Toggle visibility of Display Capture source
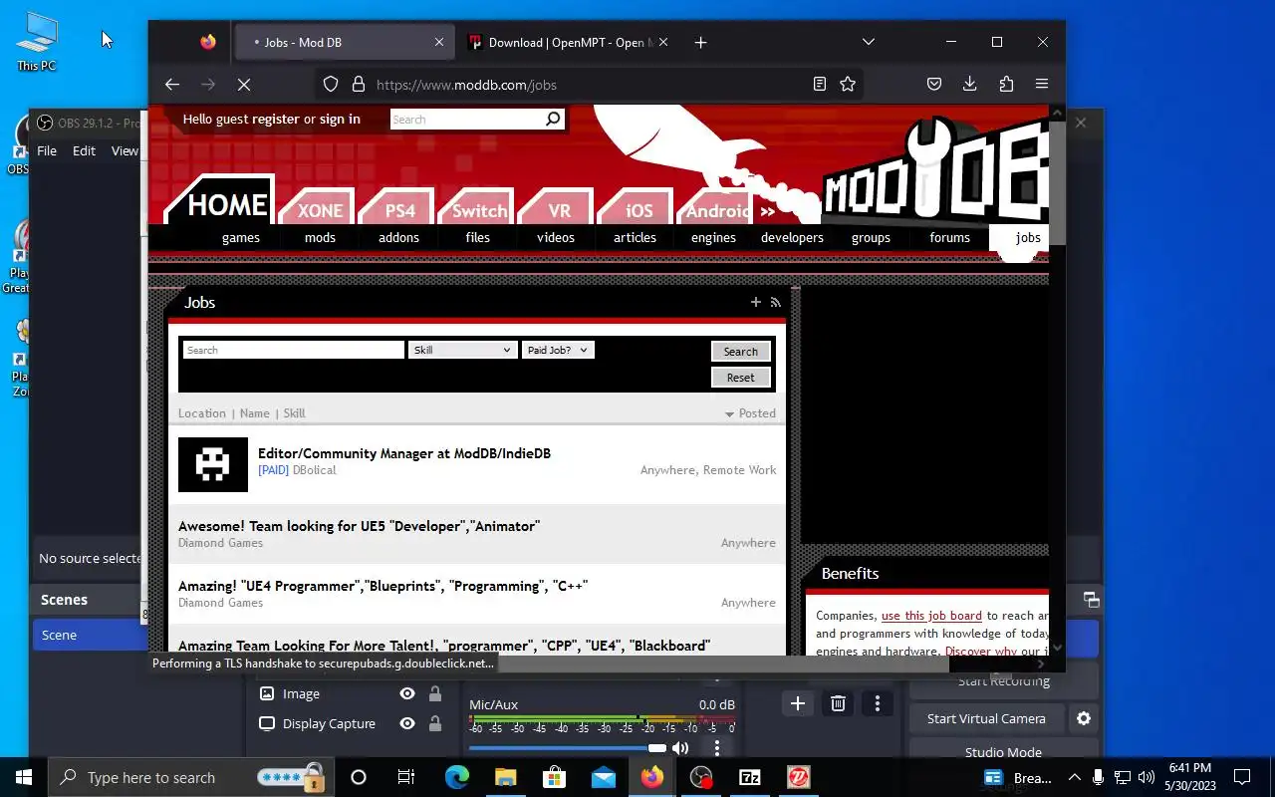The height and width of the screenshot is (797, 1275). click(x=407, y=723)
